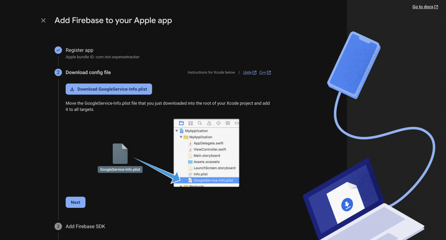
Task: Click the Register app step checkmark
Action: (x=58, y=50)
